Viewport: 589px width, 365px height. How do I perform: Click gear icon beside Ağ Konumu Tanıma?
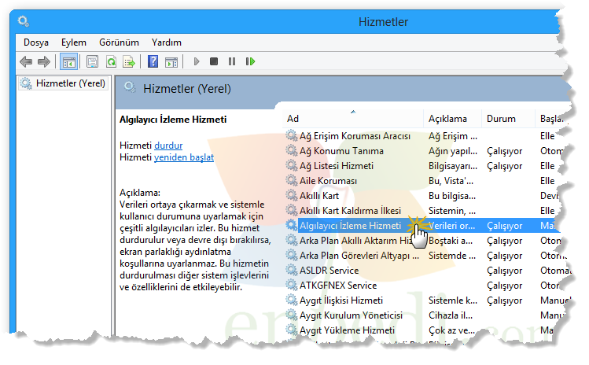[x=292, y=150]
